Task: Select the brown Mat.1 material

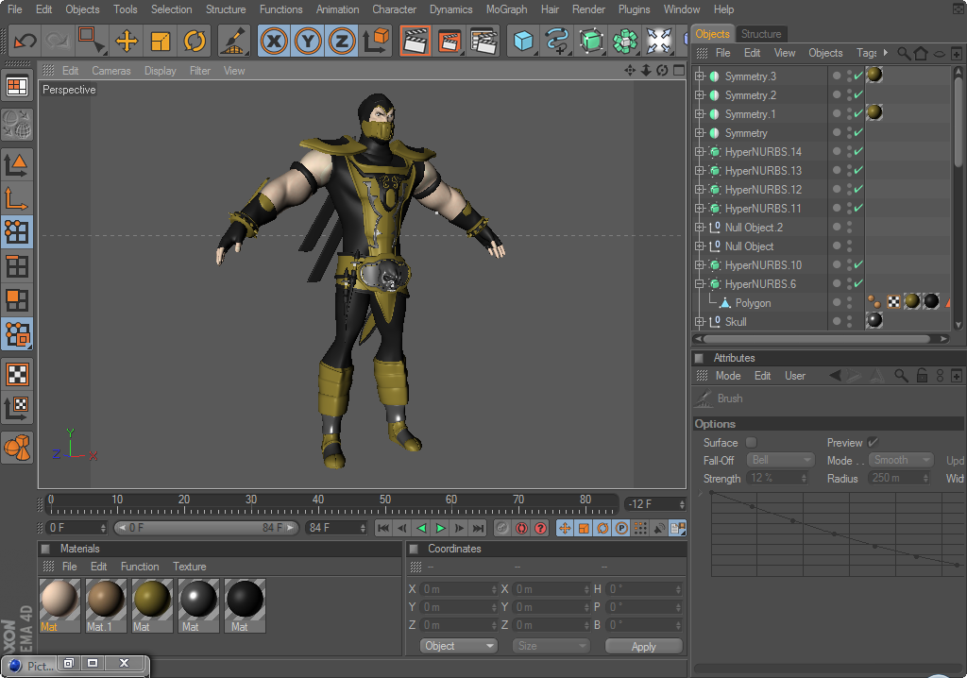Action: (106, 605)
